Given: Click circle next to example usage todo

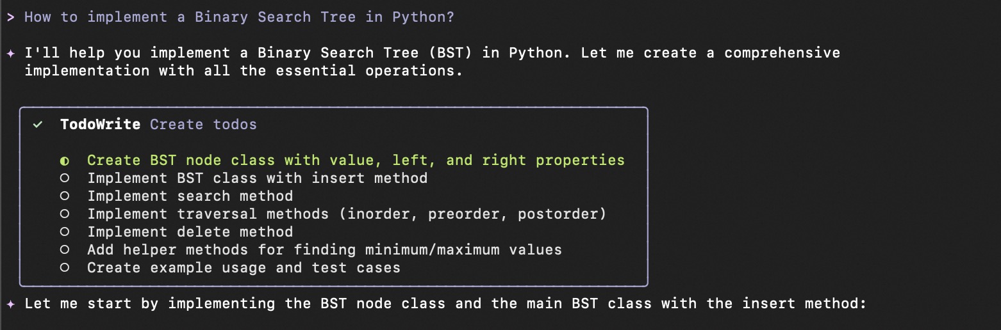Looking at the screenshot, I should pos(64,268).
